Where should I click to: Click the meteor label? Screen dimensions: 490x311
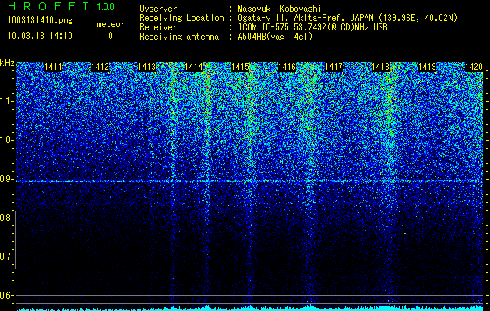point(111,24)
